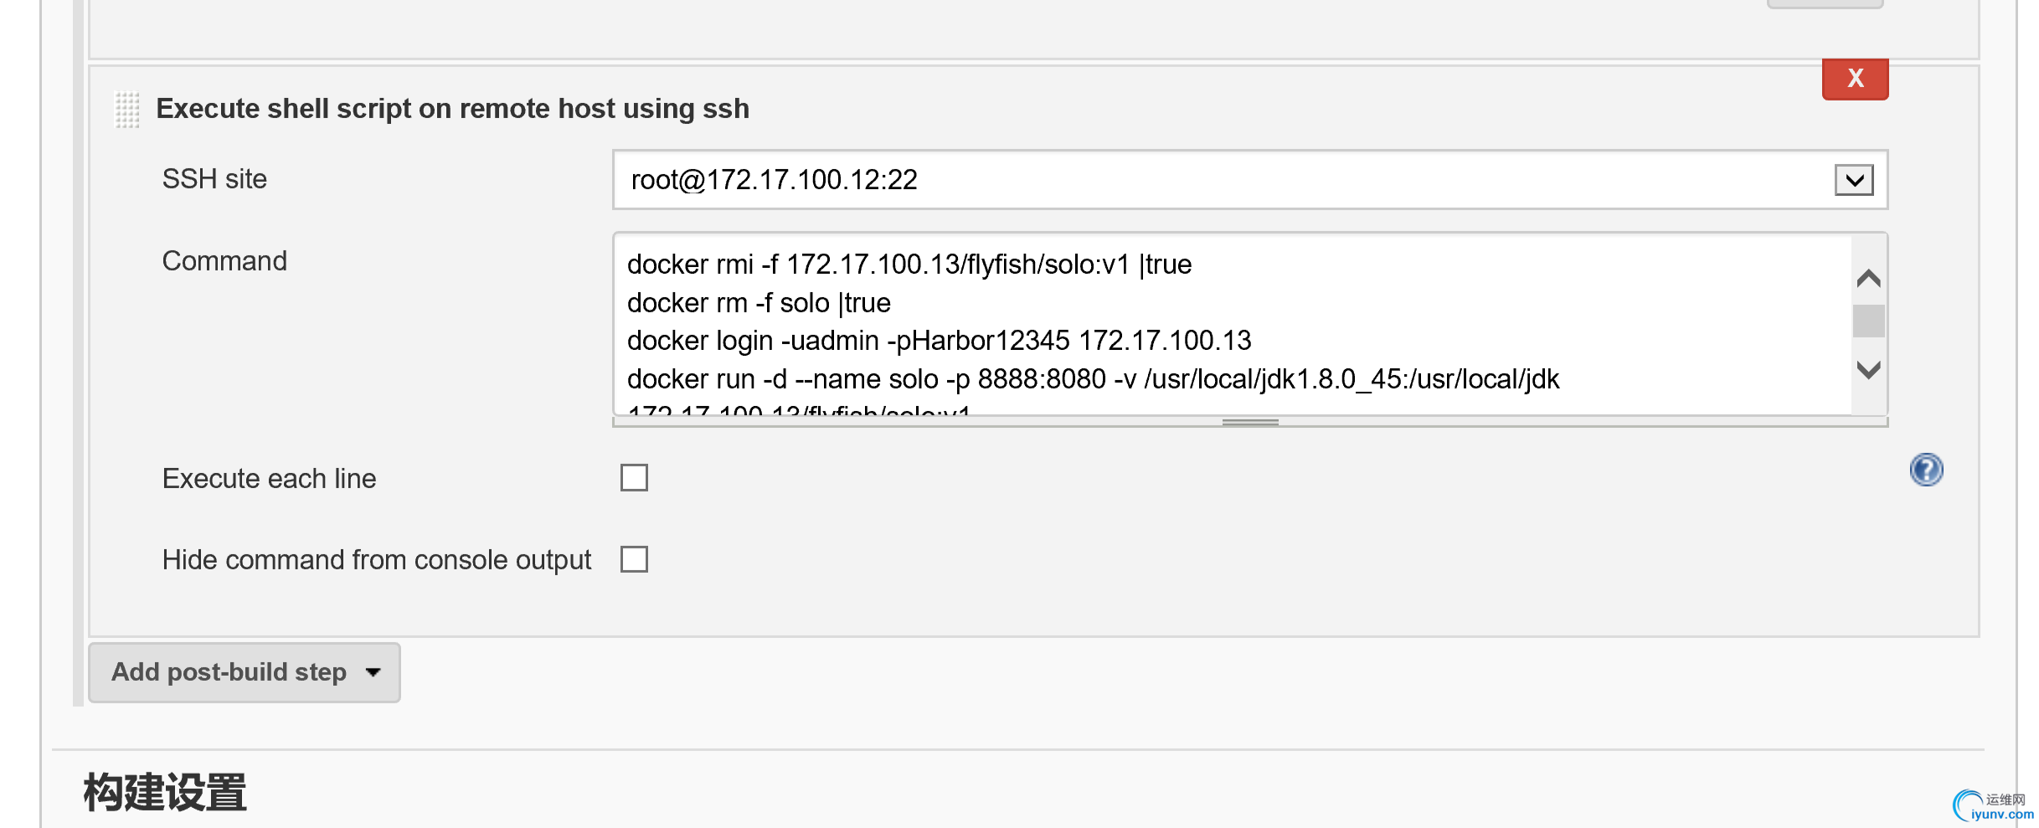Click the 构建设置 section heading
Screen dimensions: 2039x828
[165, 792]
